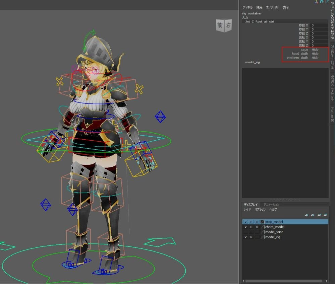335x284 pixels.
Task: Open the emblem_cloth Hide attribute value
Action: [315, 58]
